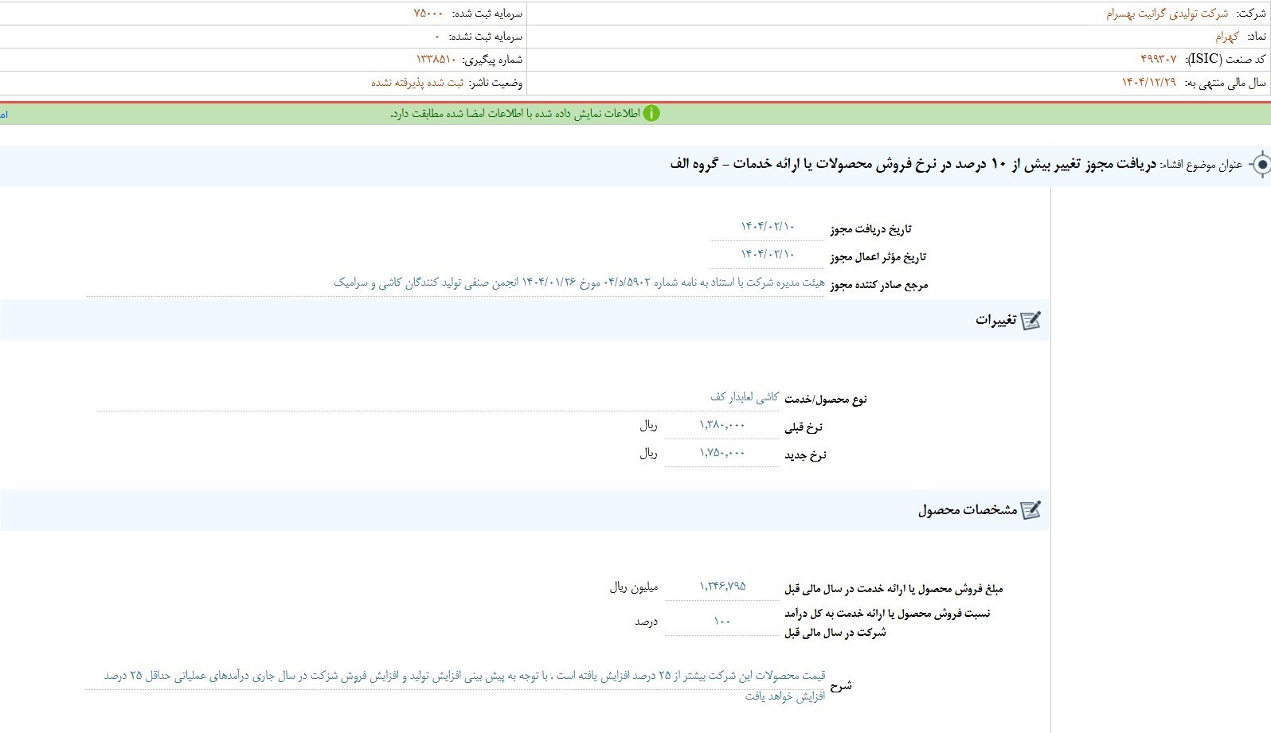Viewport: 1271px width, 733px height.
Task: Click company name شرکت تولیدی گرانیت بهسرام
Action: 1167,14
